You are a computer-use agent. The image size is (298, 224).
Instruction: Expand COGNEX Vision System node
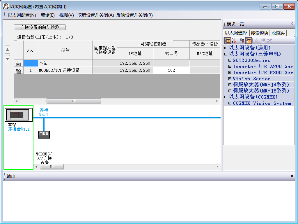pos(230,103)
